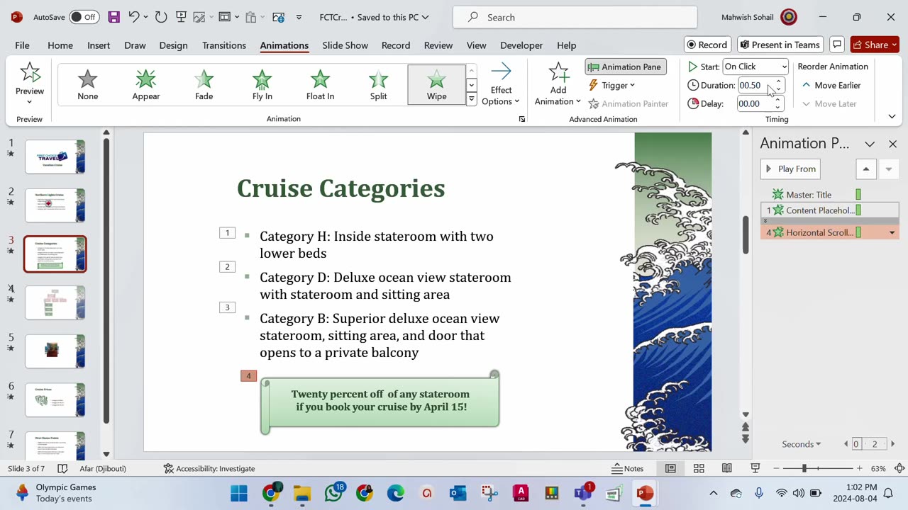
Task: Adjust the zoom slider handle
Action: click(804, 468)
